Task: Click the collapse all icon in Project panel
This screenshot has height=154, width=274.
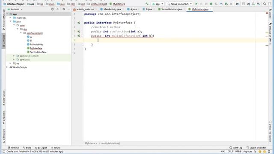Action: tap(57, 9)
